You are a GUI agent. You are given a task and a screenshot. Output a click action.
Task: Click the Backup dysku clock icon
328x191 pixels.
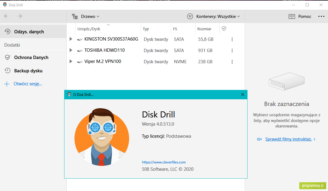(8, 71)
